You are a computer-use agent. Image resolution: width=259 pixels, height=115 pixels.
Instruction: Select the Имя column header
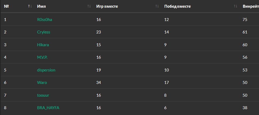pyautogui.click(x=41, y=6)
